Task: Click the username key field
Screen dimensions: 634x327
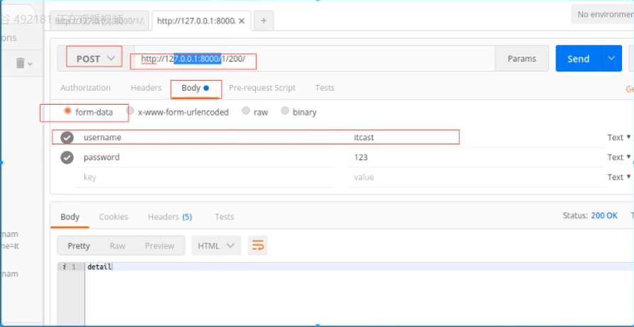Action: point(206,137)
